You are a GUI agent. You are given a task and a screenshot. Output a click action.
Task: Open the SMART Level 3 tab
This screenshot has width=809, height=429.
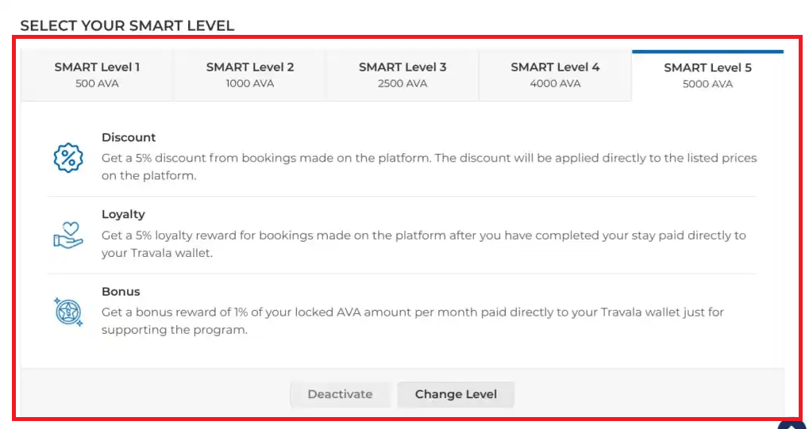click(403, 75)
